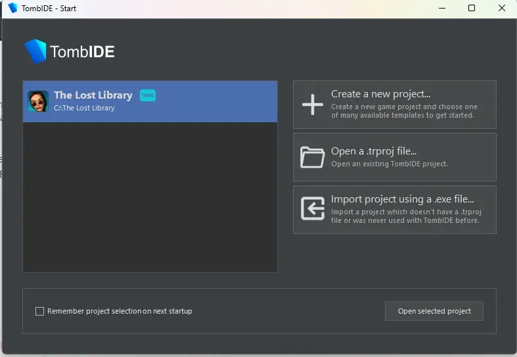Select The Lost Library project name
517x357 pixels.
point(93,95)
